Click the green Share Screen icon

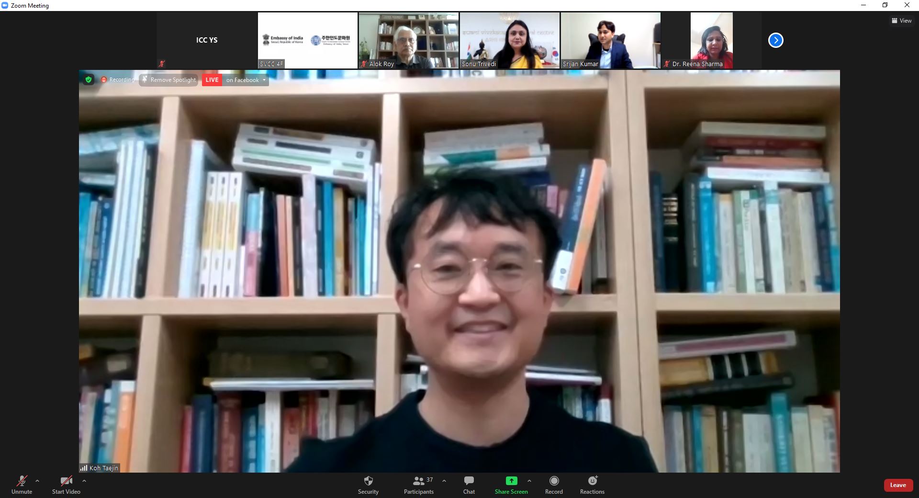[511, 481]
